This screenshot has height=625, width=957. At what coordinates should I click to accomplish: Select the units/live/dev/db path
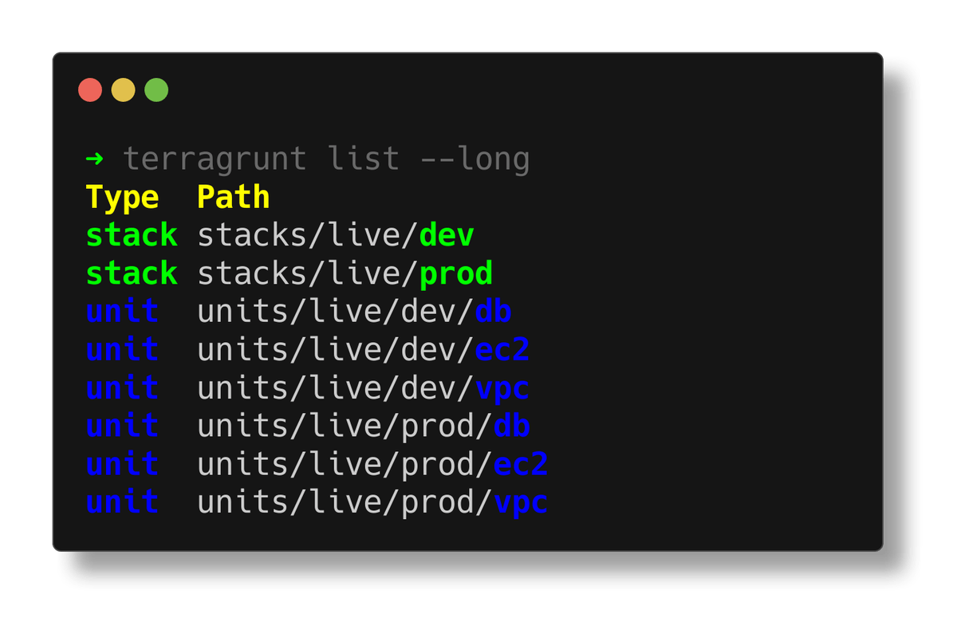click(355, 311)
